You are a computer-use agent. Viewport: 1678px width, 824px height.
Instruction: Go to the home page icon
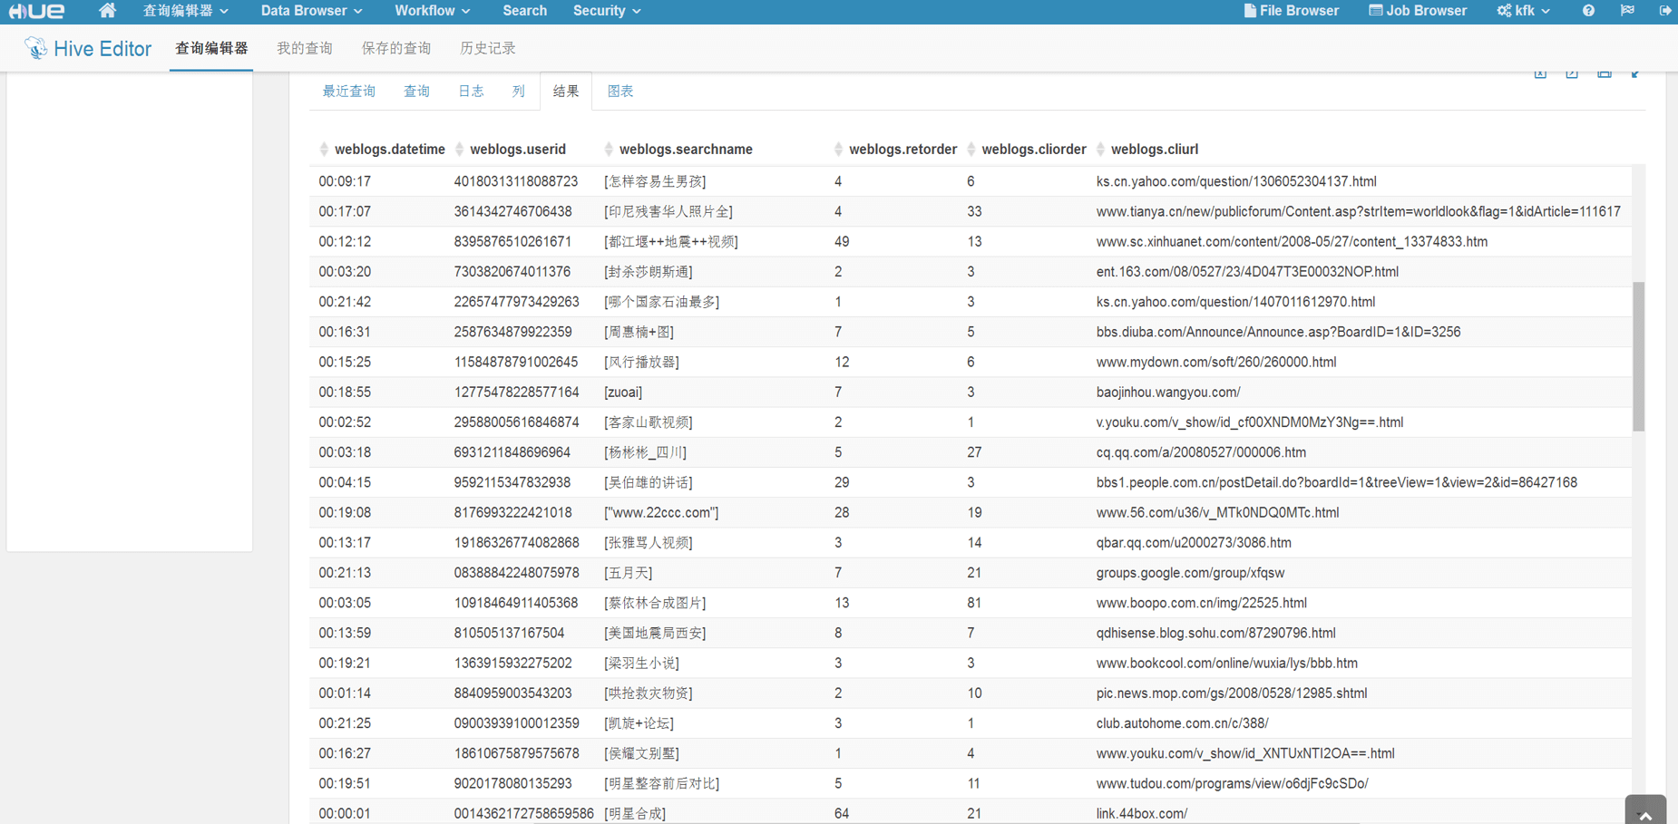tap(107, 11)
